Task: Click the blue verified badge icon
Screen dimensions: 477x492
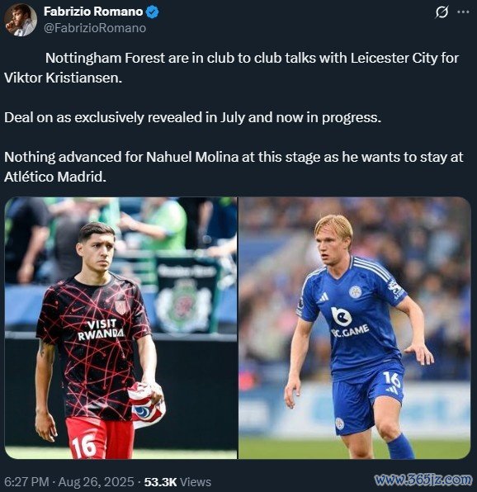Action: (153, 12)
